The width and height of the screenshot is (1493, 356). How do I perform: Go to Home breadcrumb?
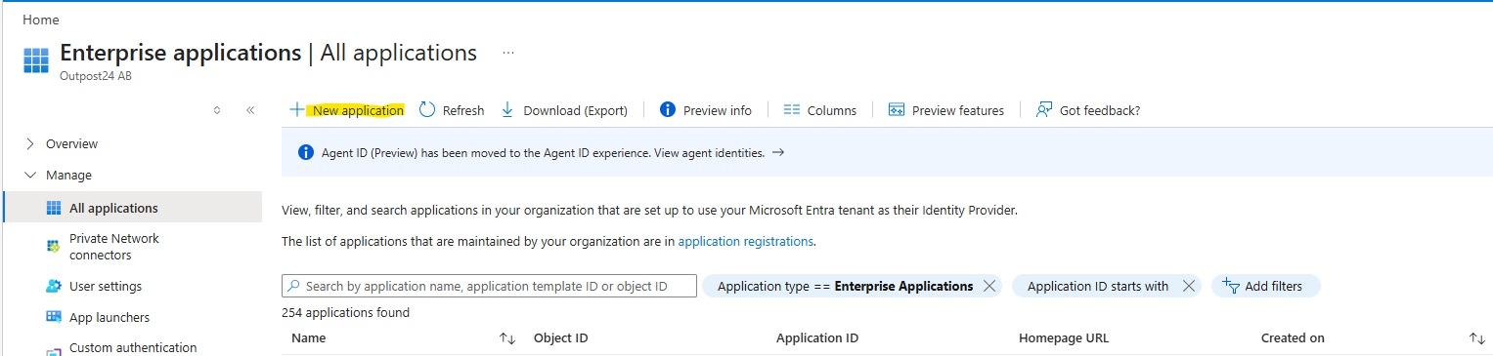point(40,20)
